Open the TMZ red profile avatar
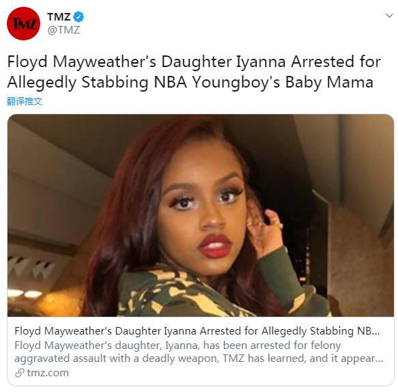Viewport: 398px width, 392px height. coord(23,24)
